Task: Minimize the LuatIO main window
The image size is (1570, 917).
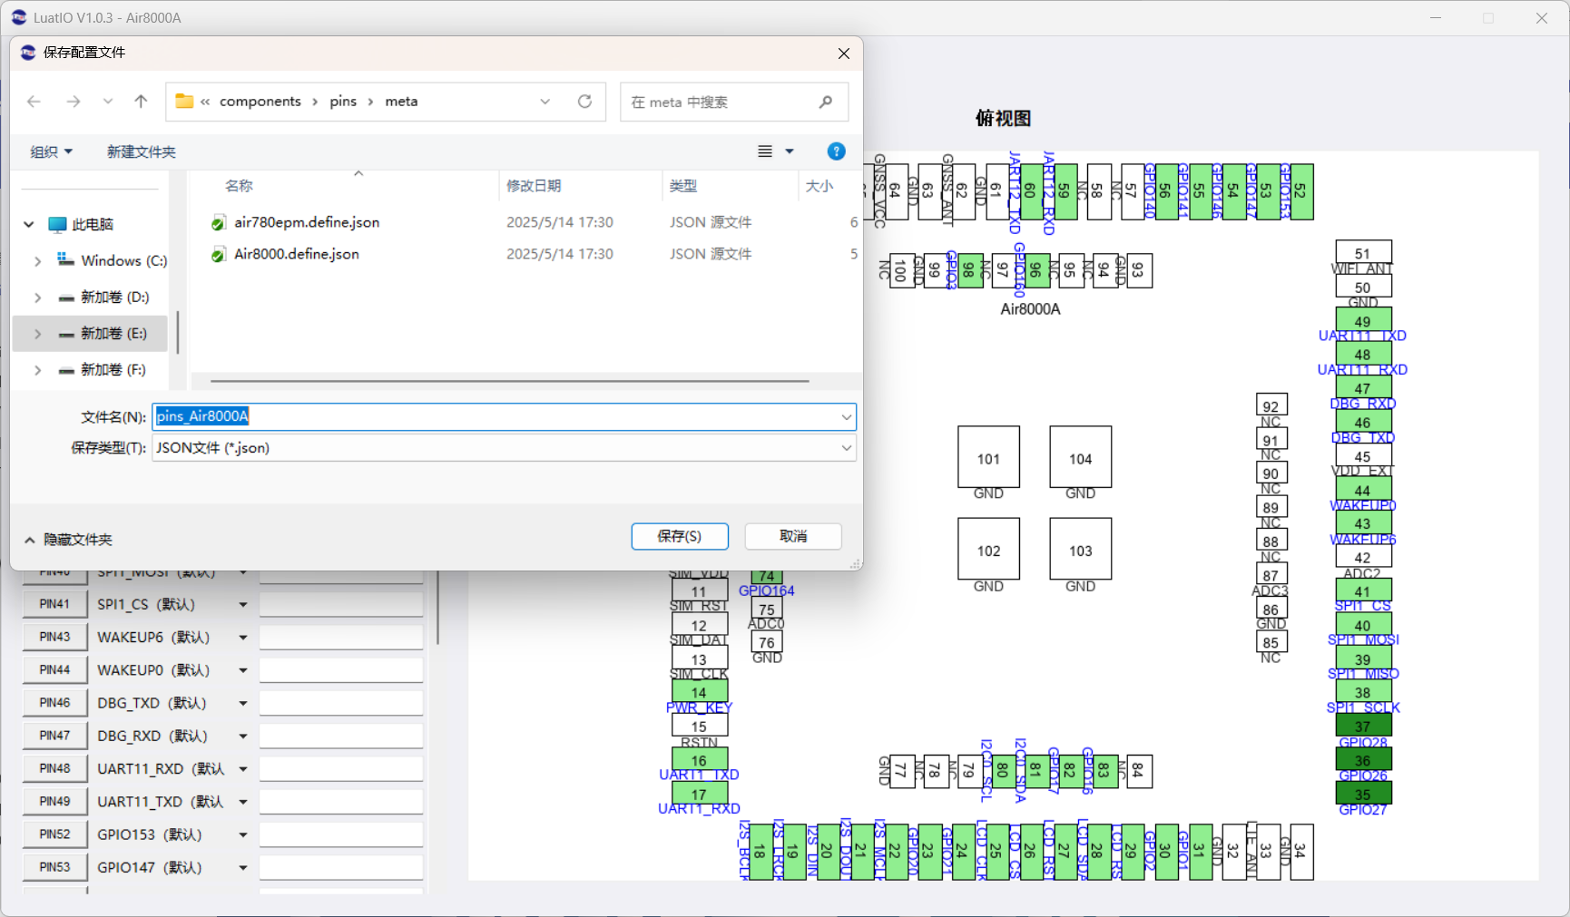Action: click(1436, 18)
